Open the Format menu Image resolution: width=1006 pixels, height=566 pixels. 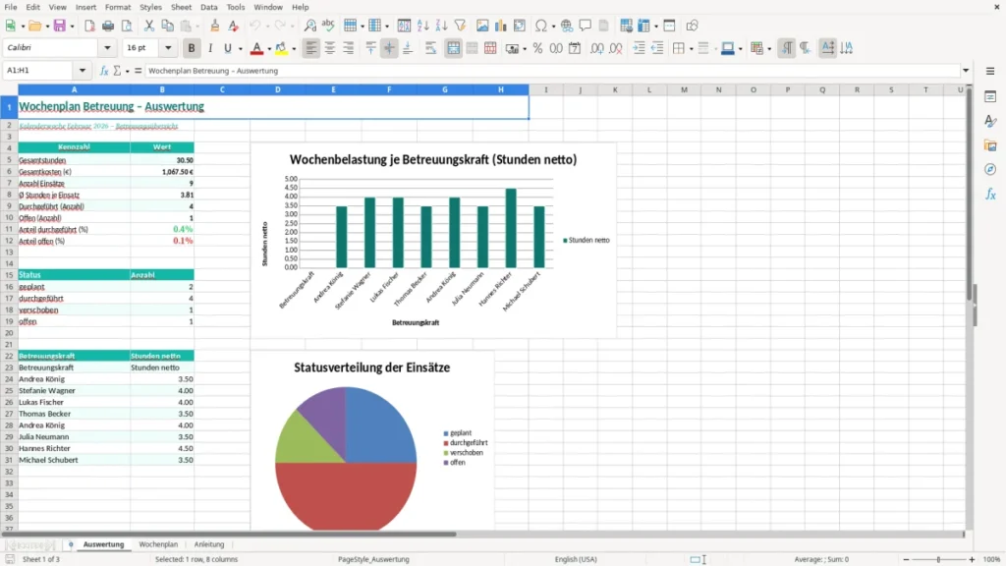click(x=118, y=7)
